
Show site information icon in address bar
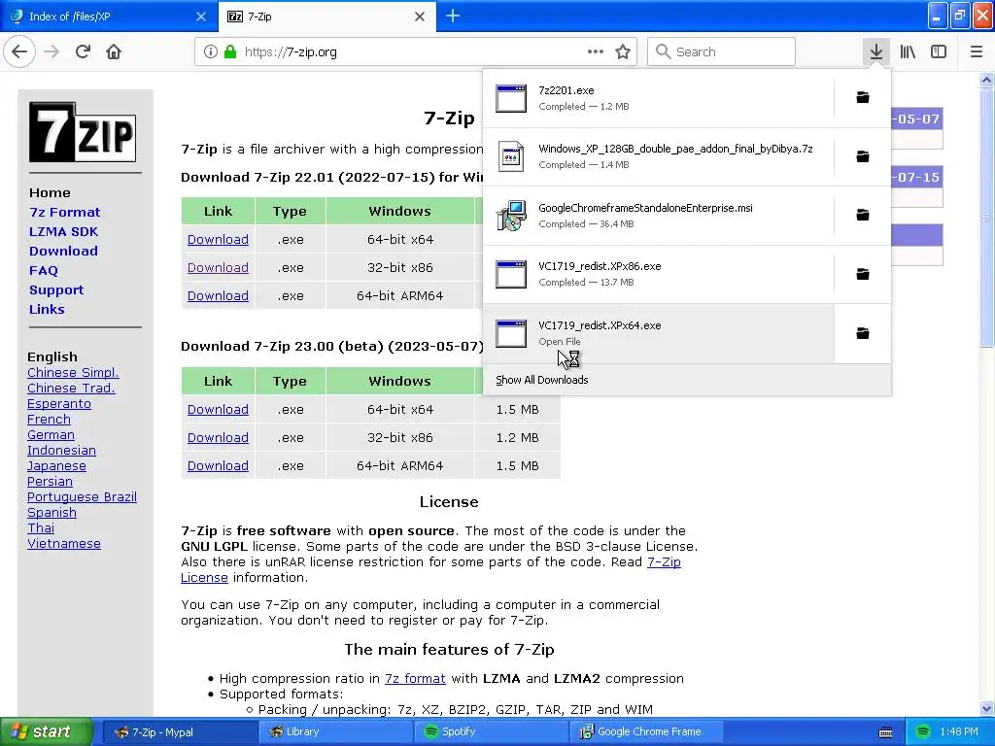[x=210, y=52]
